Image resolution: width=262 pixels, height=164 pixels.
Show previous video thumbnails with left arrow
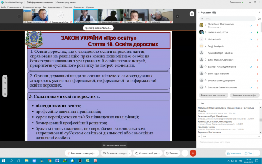(x=19, y=16)
